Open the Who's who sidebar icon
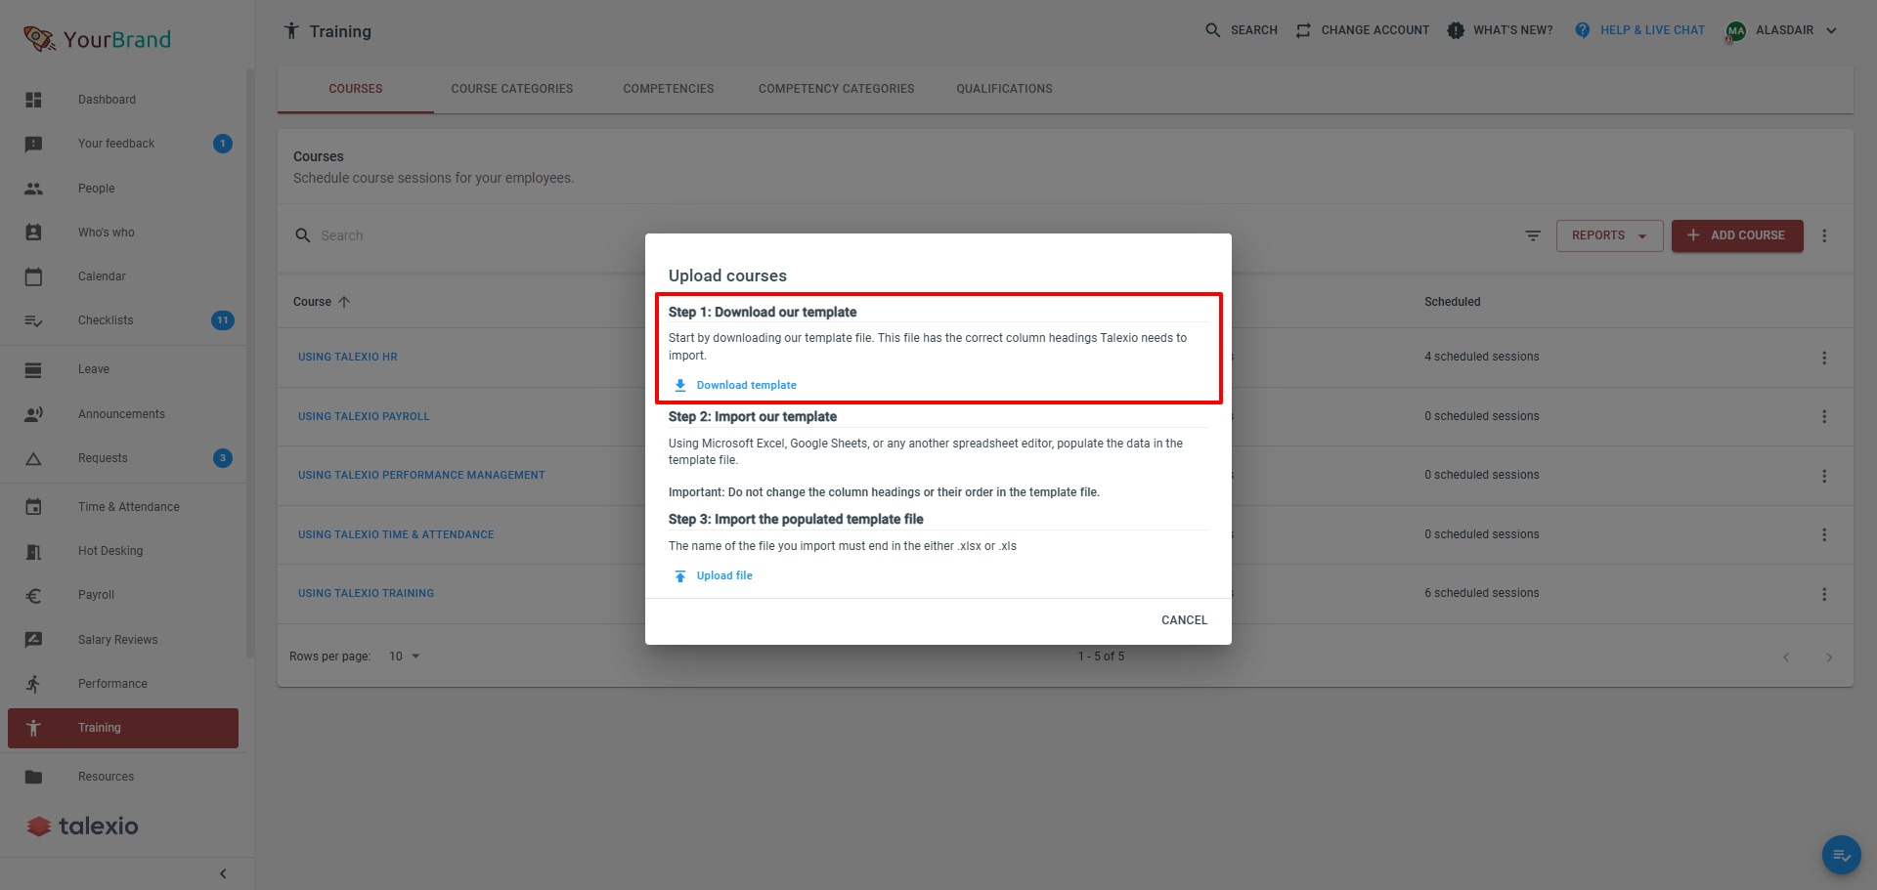 coord(33,233)
